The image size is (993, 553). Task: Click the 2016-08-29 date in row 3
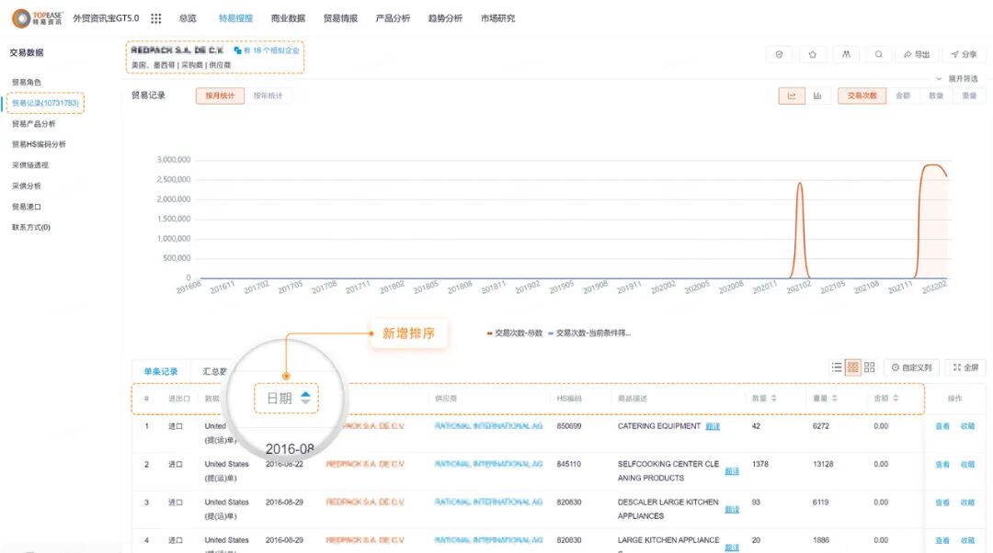click(284, 502)
